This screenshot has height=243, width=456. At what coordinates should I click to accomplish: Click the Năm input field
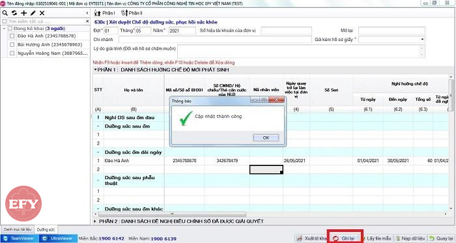pyautogui.click(x=182, y=31)
